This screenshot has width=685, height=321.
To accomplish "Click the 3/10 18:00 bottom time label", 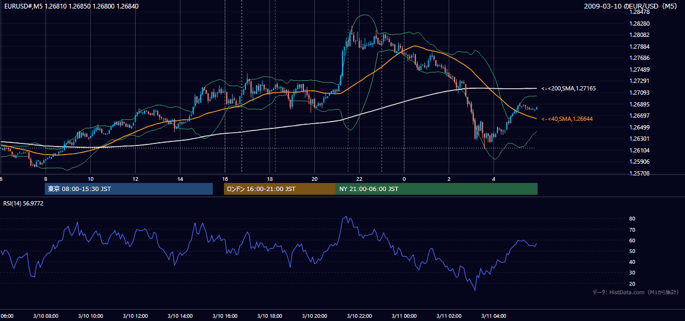I will coord(269,316).
